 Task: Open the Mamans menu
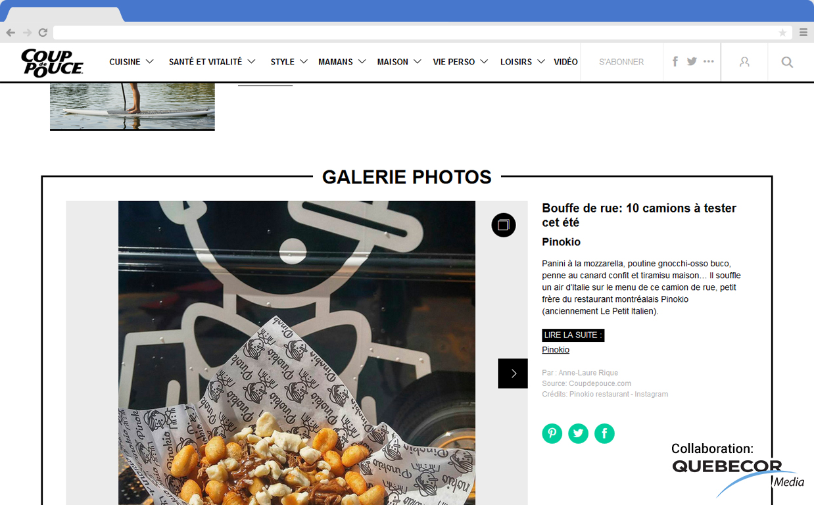pos(342,62)
